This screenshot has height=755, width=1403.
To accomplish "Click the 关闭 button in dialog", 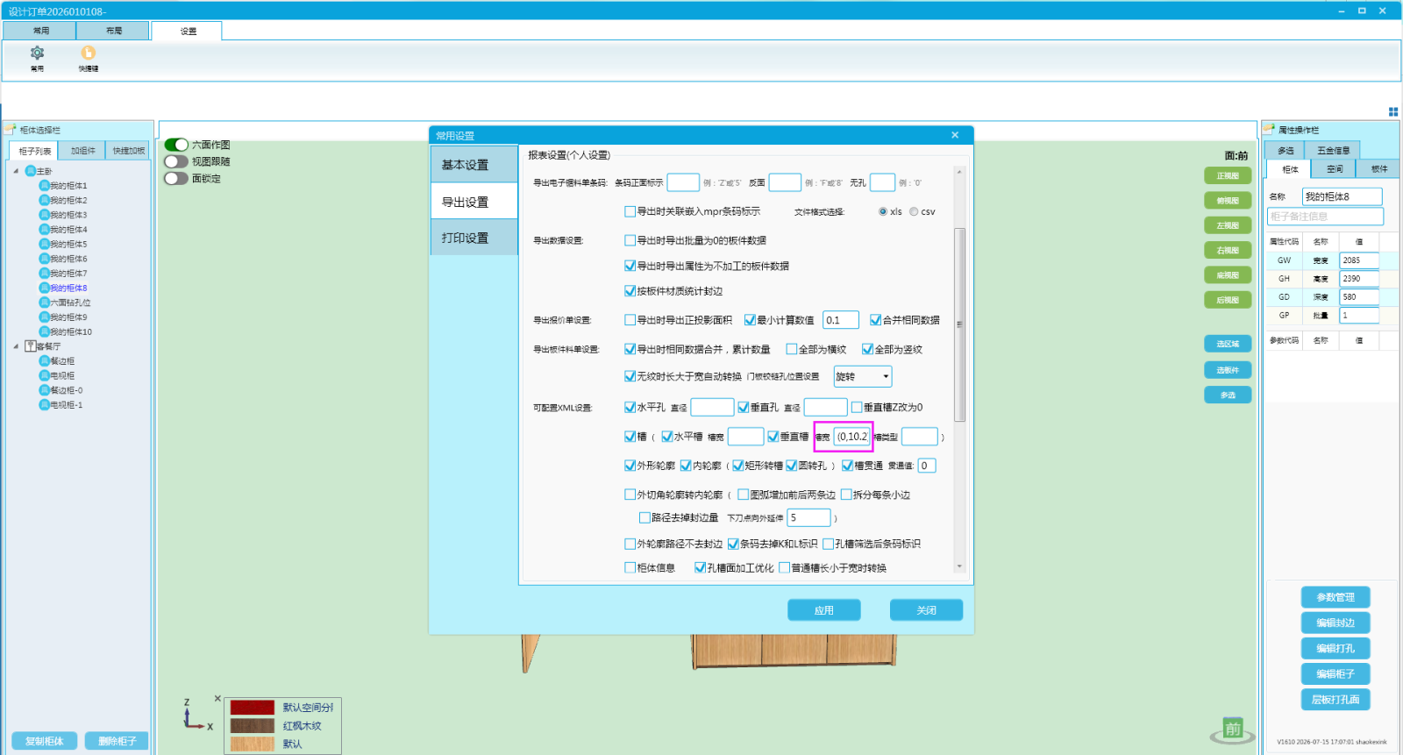I will pos(927,610).
